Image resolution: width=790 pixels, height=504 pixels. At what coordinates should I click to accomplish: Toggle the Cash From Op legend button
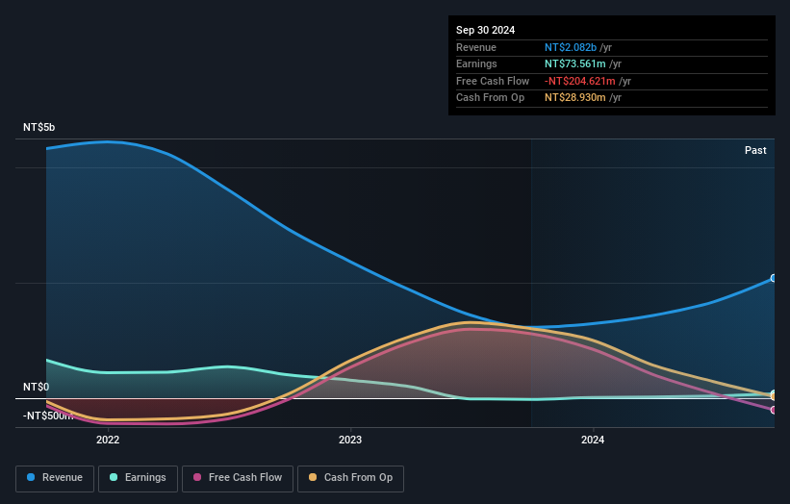point(350,478)
